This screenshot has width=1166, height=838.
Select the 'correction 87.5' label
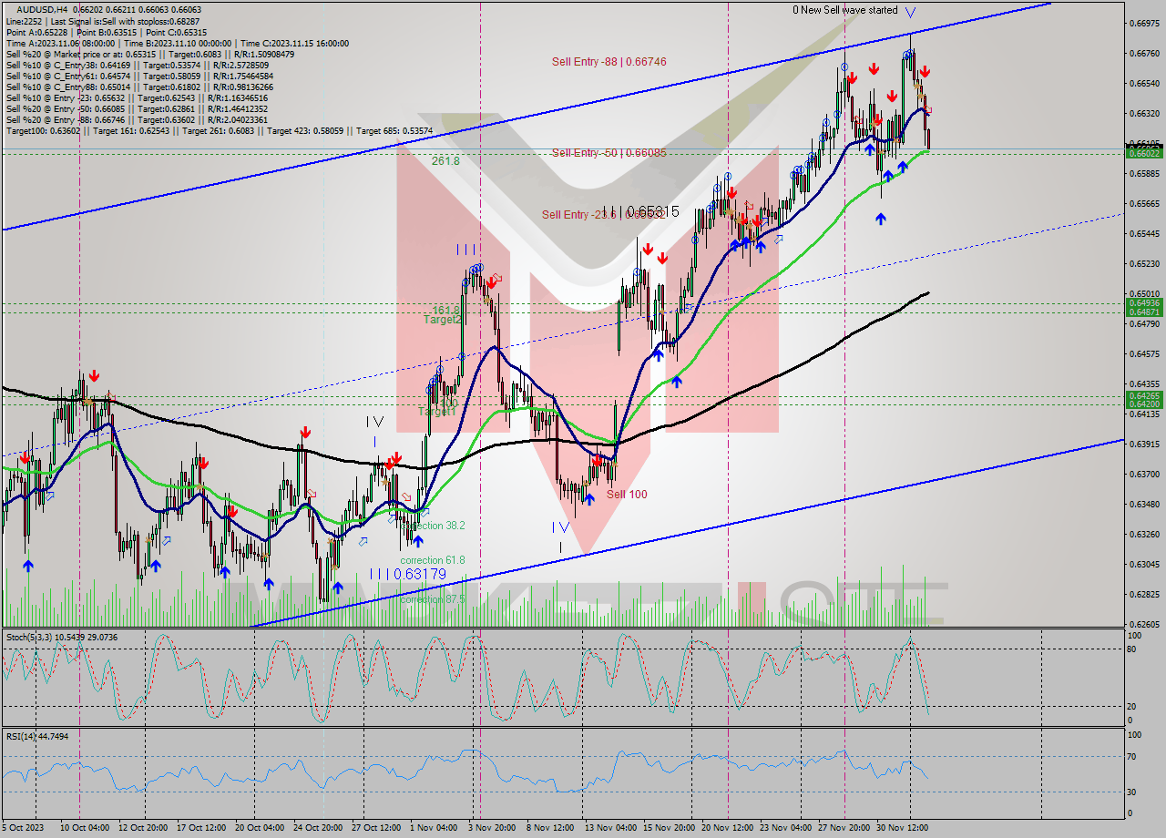[433, 599]
